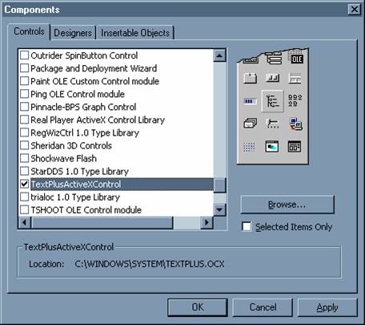Screen dimensions: 365x325
Task: Confirm with the OK button
Action: tap(198, 307)
